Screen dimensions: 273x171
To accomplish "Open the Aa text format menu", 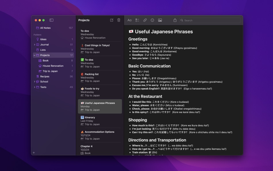I will 129,20.
